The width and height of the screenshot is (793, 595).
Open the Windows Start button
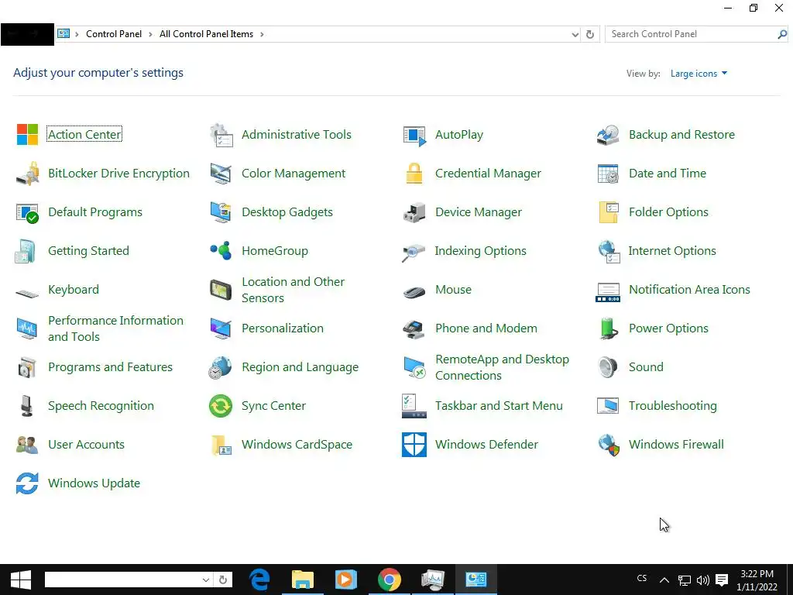(x=21, y=580)
